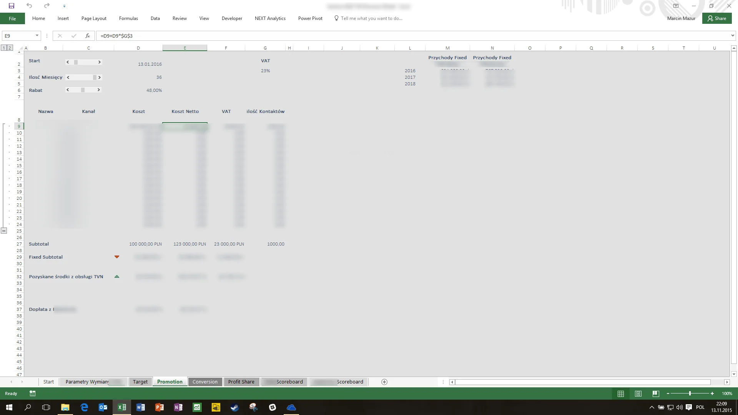The height and width of the screenshot is (415, 738).
Task: Open the Developer tab
Action: click(232, 18)
